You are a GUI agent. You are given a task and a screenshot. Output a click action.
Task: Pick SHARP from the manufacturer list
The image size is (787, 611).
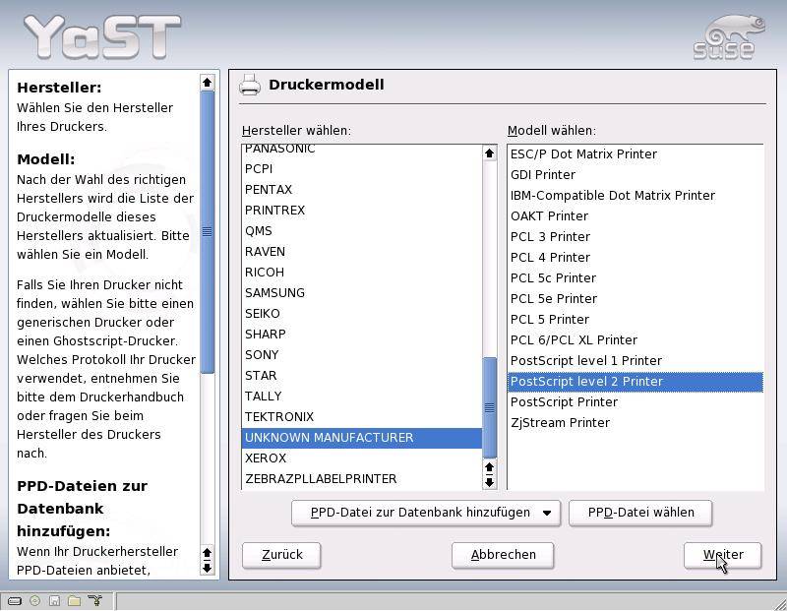361,334
